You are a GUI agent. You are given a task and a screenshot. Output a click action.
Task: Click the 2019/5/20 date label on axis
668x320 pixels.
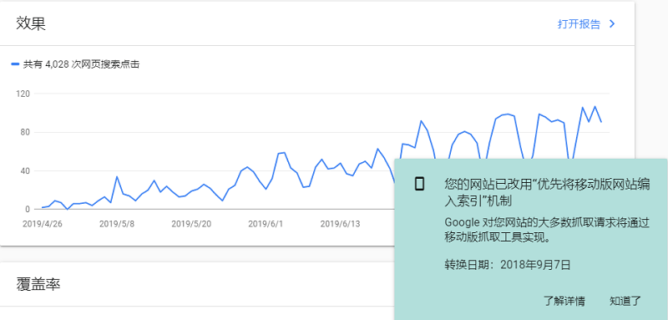pos(191,224)
